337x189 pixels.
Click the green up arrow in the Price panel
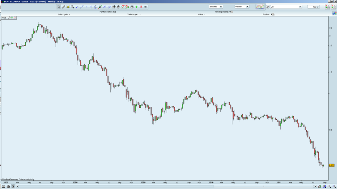click(12, 18)
